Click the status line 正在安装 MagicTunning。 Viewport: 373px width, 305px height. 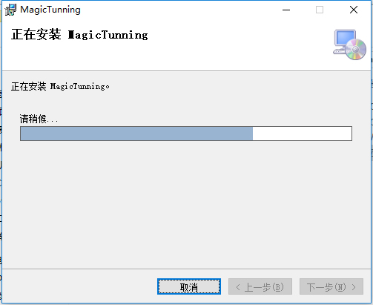[x=60, y=87]
